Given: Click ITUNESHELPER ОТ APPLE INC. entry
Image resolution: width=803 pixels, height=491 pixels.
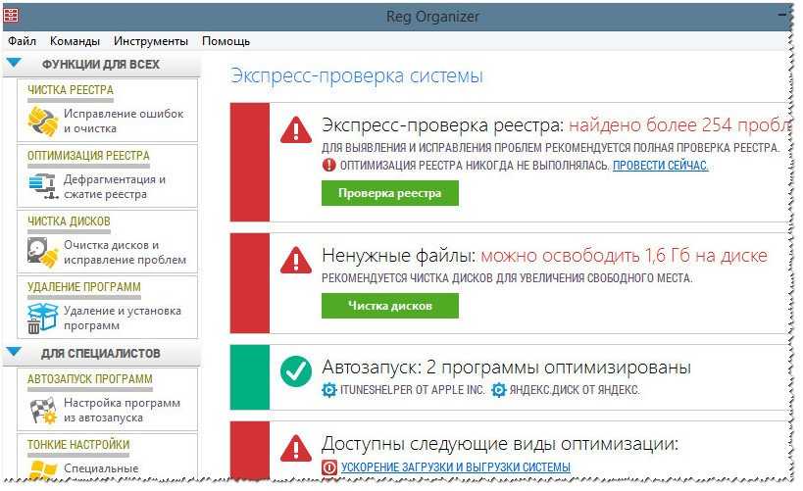Looking at the screenshot, I should (412, 390).
